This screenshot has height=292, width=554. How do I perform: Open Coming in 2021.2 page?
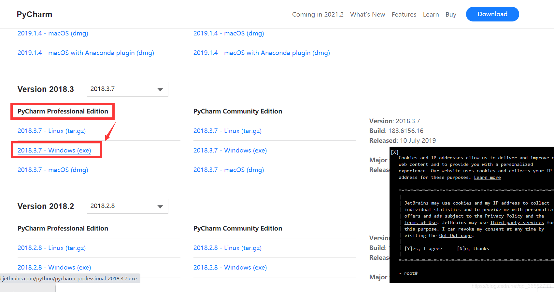[x=318, y=14]
